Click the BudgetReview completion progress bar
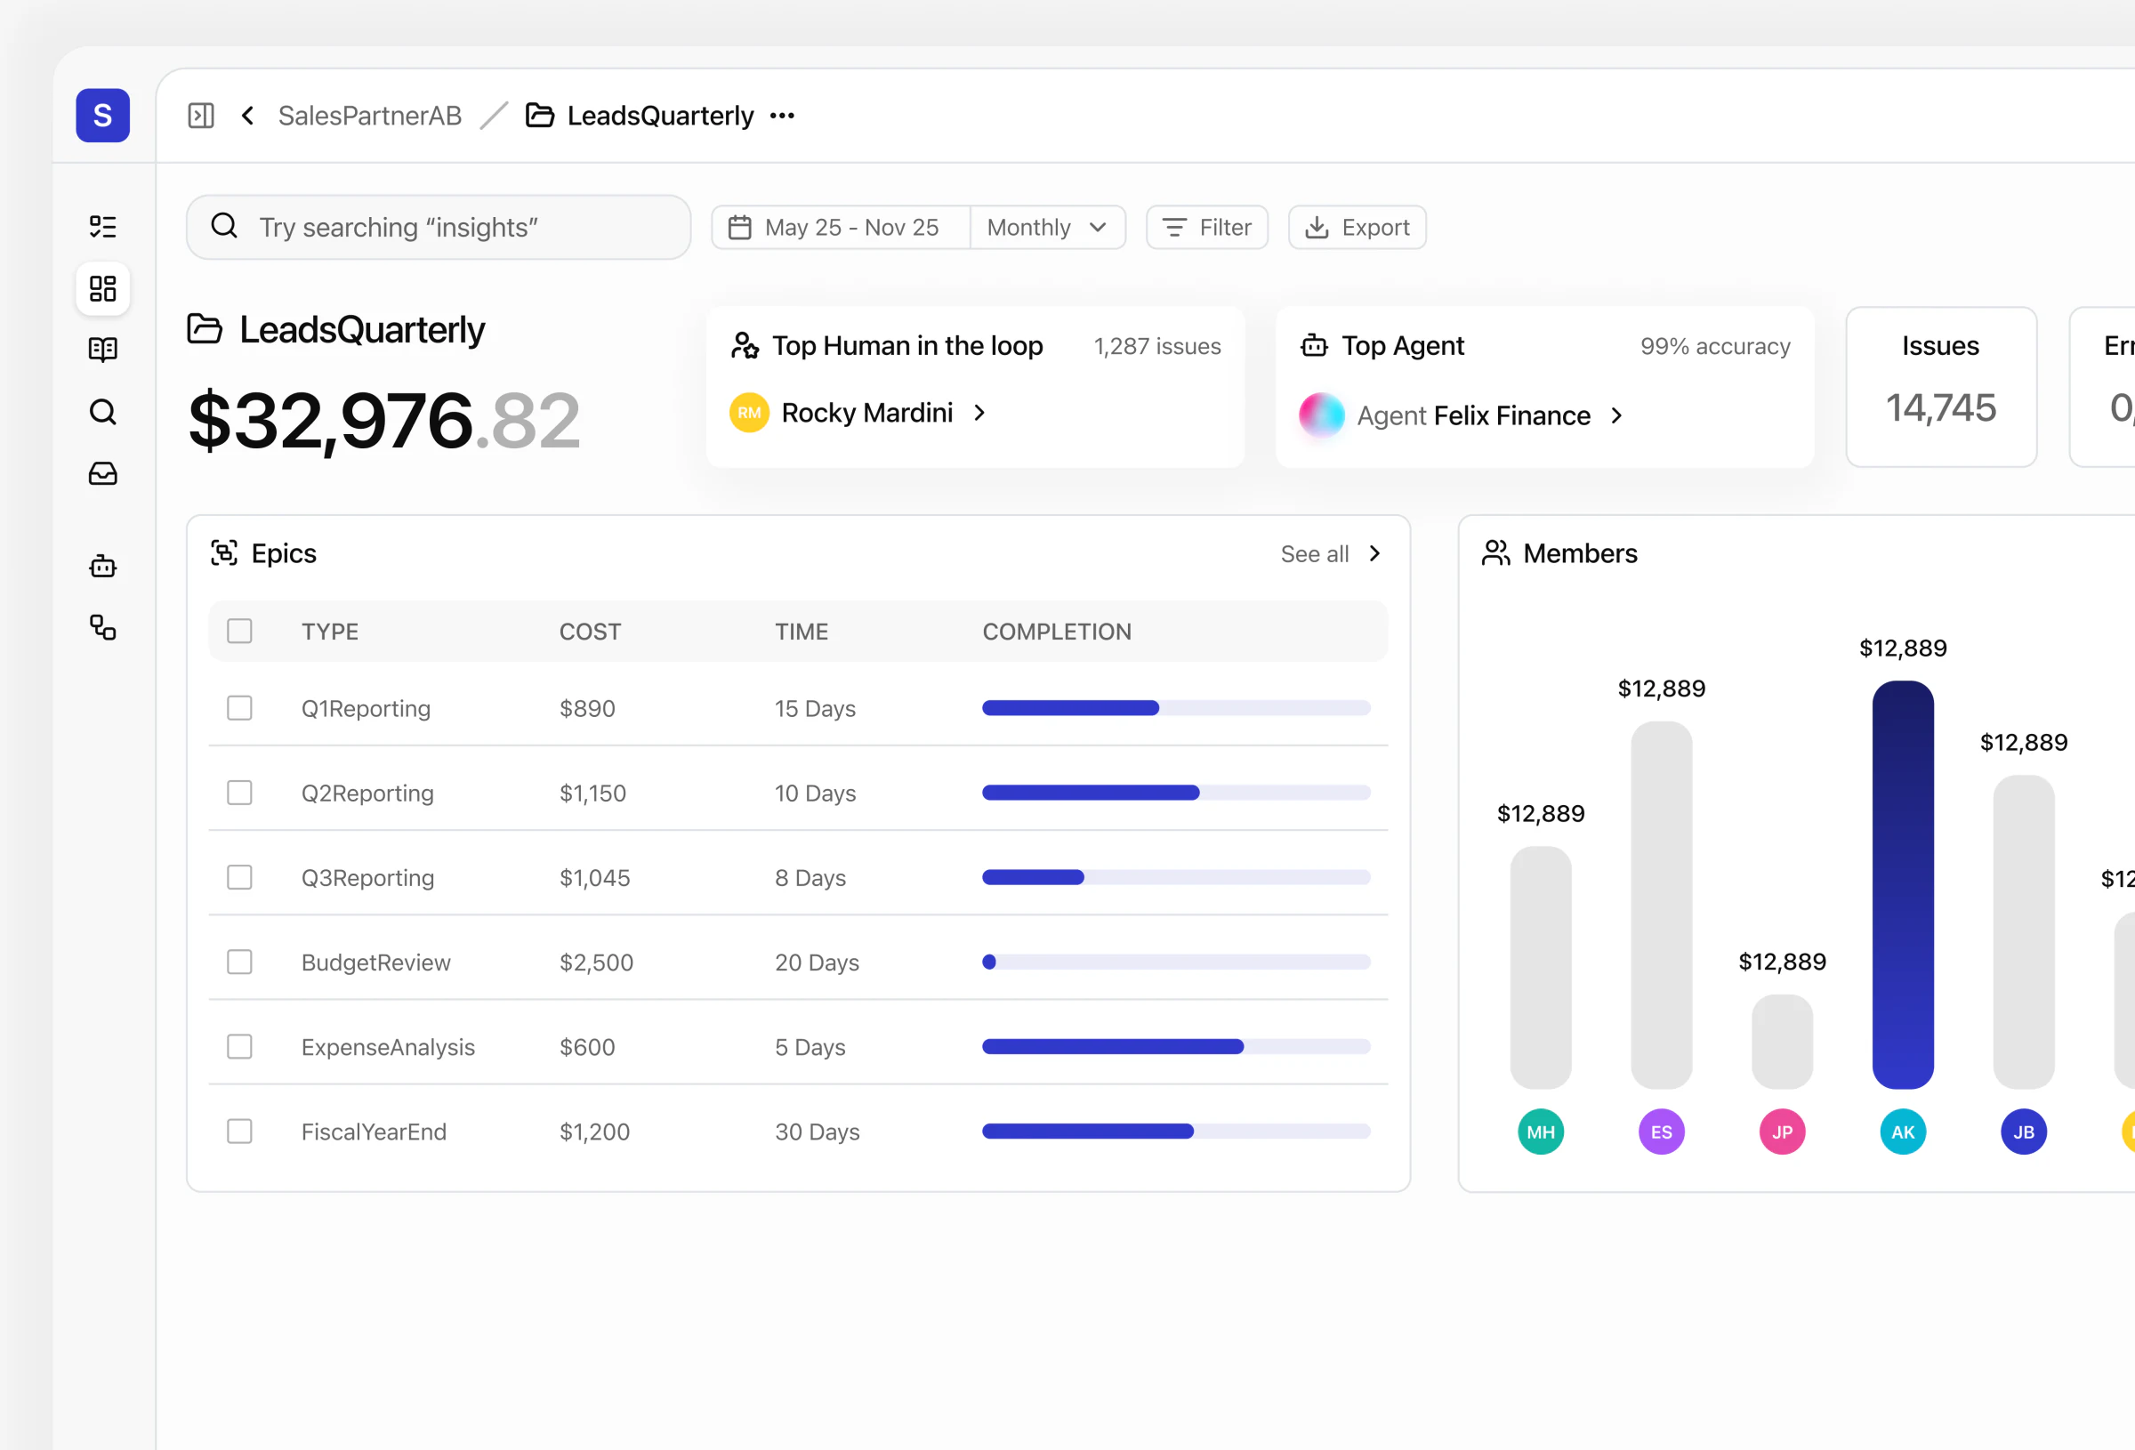 1176,963
